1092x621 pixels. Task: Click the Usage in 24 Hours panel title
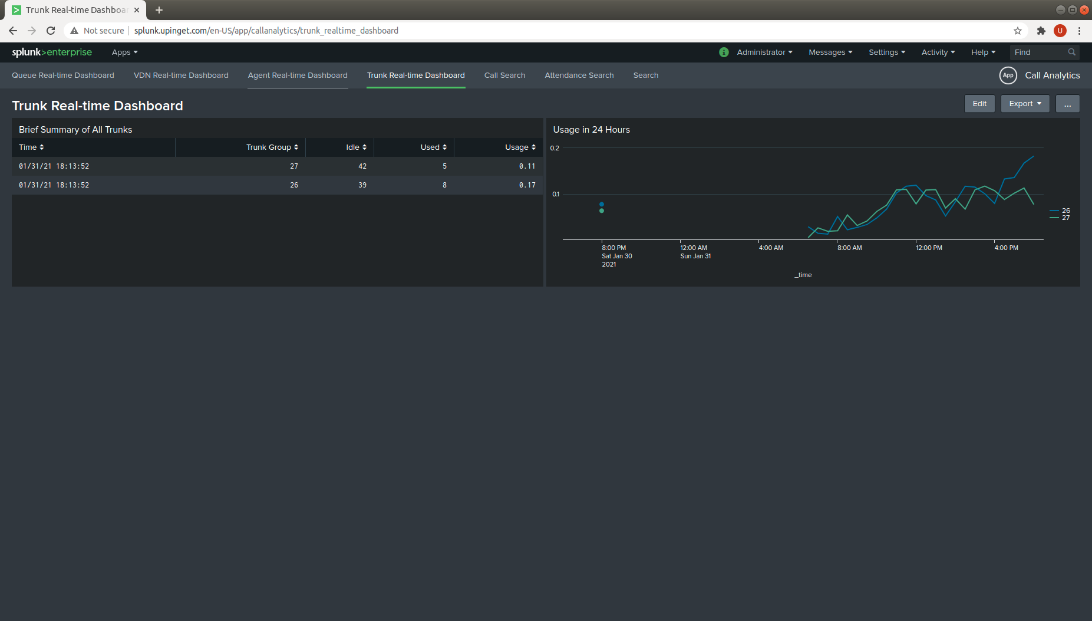coord(591,130)
